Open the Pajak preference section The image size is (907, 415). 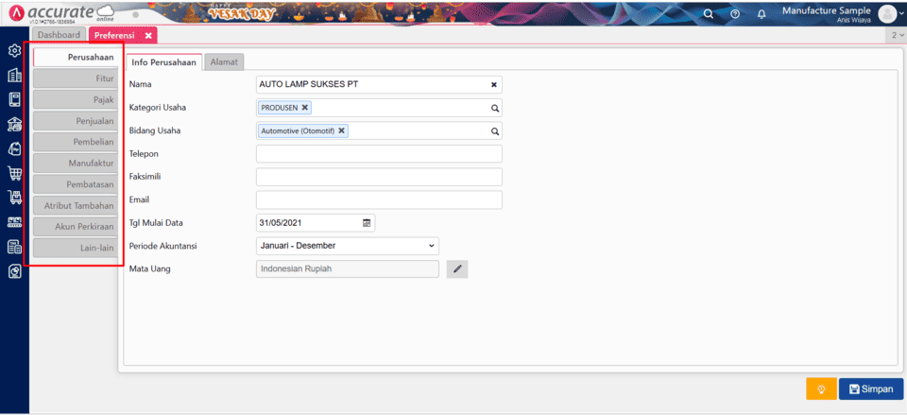tap(76, 99)
